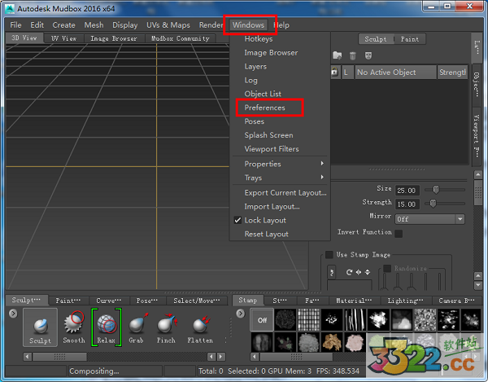
Task: Select the Smooth tool
Action: (x=74, y=327)
